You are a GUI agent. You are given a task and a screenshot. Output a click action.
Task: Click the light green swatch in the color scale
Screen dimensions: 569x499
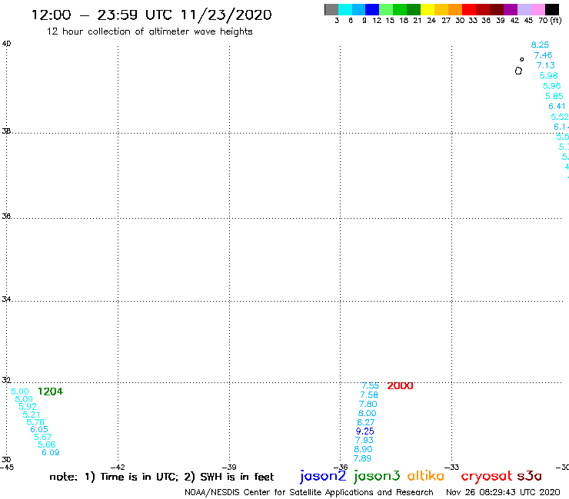(386, 9)
